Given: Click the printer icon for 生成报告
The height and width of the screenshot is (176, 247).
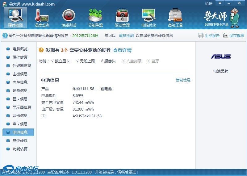Looking at the screenshot, I should 201,35.
